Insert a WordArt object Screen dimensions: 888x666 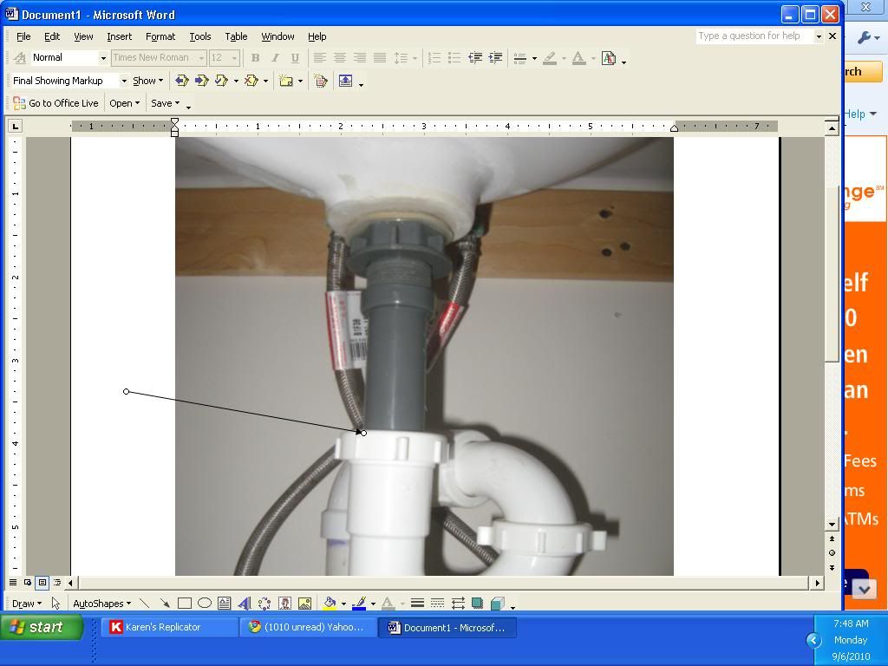(245, 603)
